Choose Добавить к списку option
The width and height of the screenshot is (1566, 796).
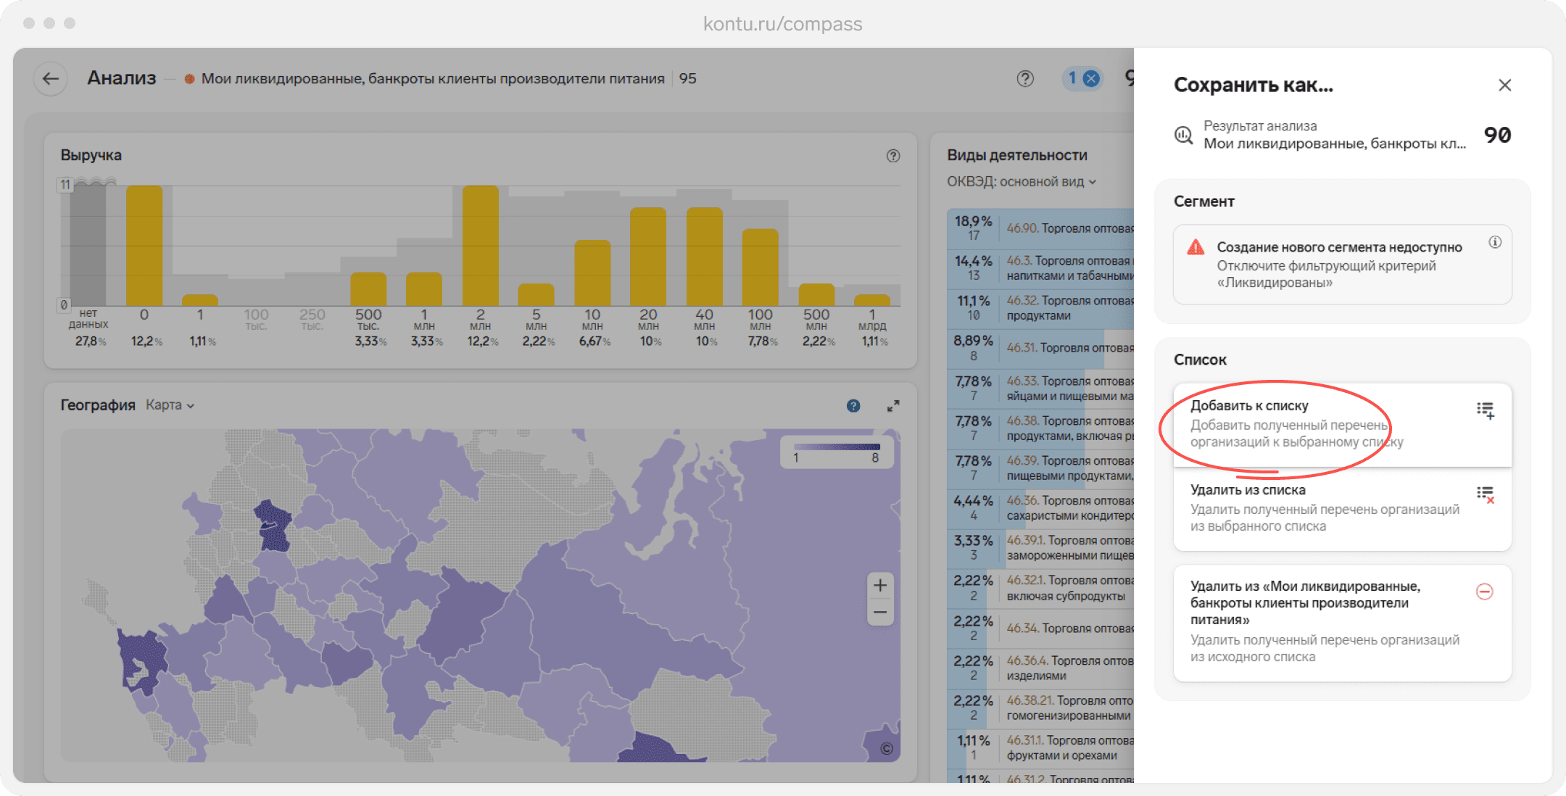[1342, 424]
